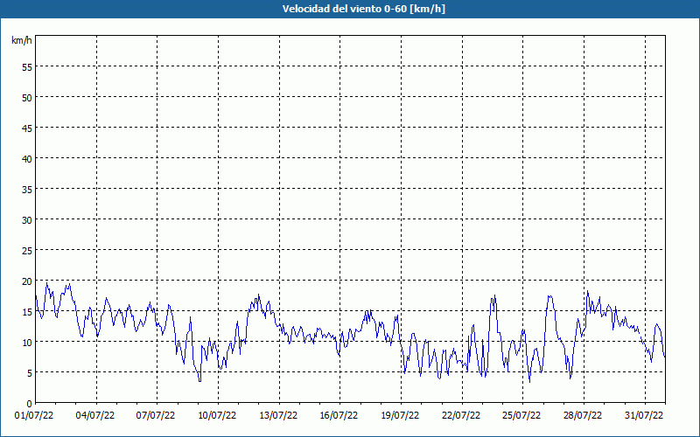Image resolution: width=700 pixels, height=437 pixels.
Task: Select the y-axis value 35
Action: pos(27,189)
